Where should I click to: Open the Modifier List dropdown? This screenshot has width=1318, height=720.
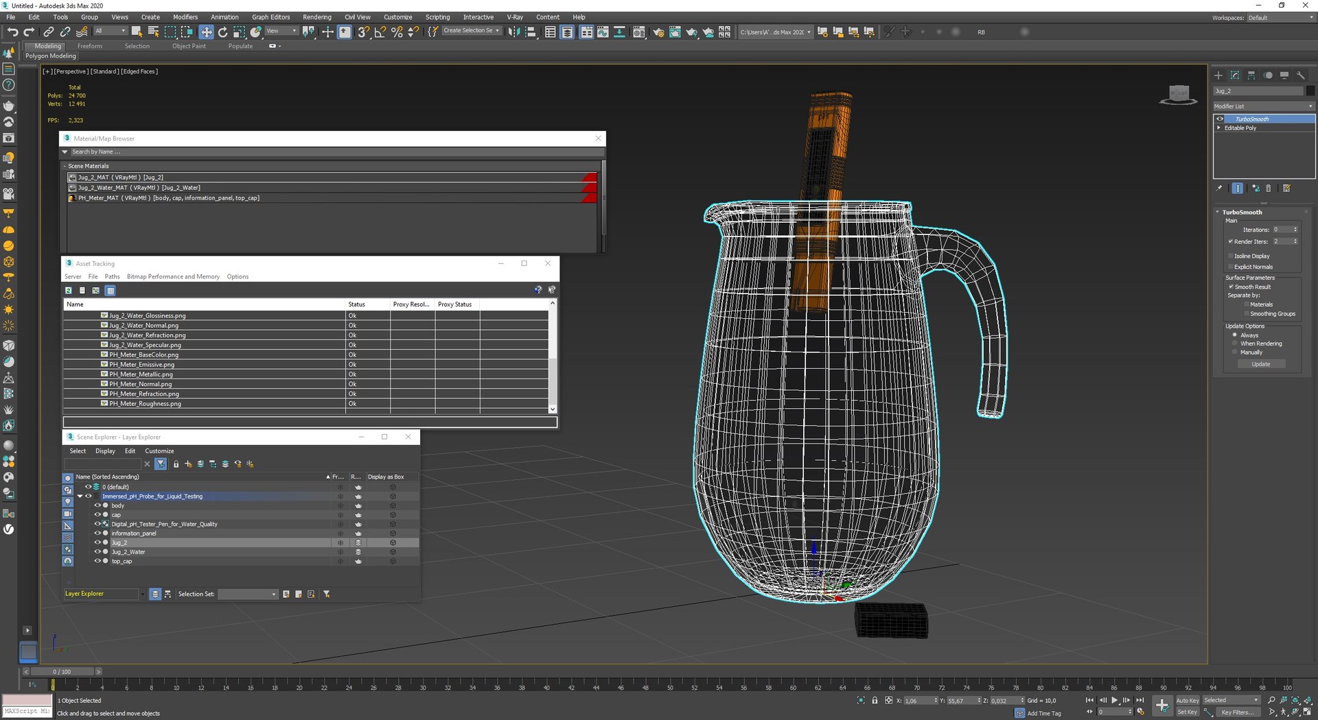click(x=1264, y=106)
